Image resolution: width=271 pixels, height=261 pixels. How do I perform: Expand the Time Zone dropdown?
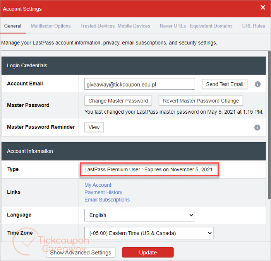pyautogui.click(x=149, y=233)
